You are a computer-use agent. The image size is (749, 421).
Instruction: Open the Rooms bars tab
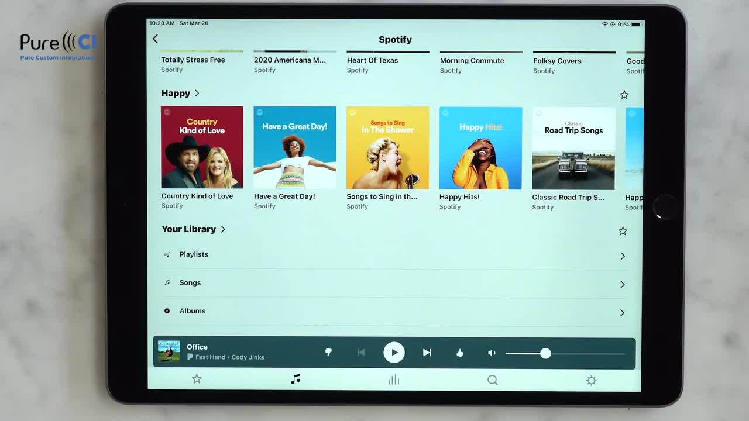(x=394, y=380)
